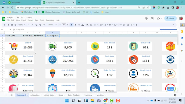Open vertical align dropdown
Viewport: 185px width, 104px height.
[106, 25]
